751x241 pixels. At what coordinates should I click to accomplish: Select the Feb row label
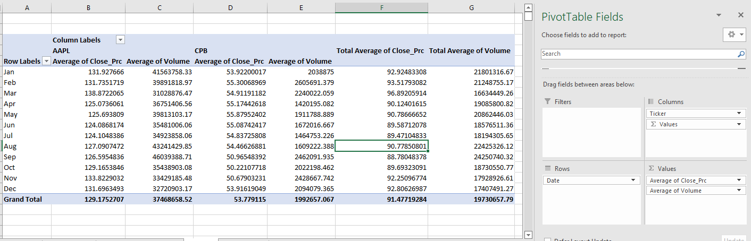(27, 82)
